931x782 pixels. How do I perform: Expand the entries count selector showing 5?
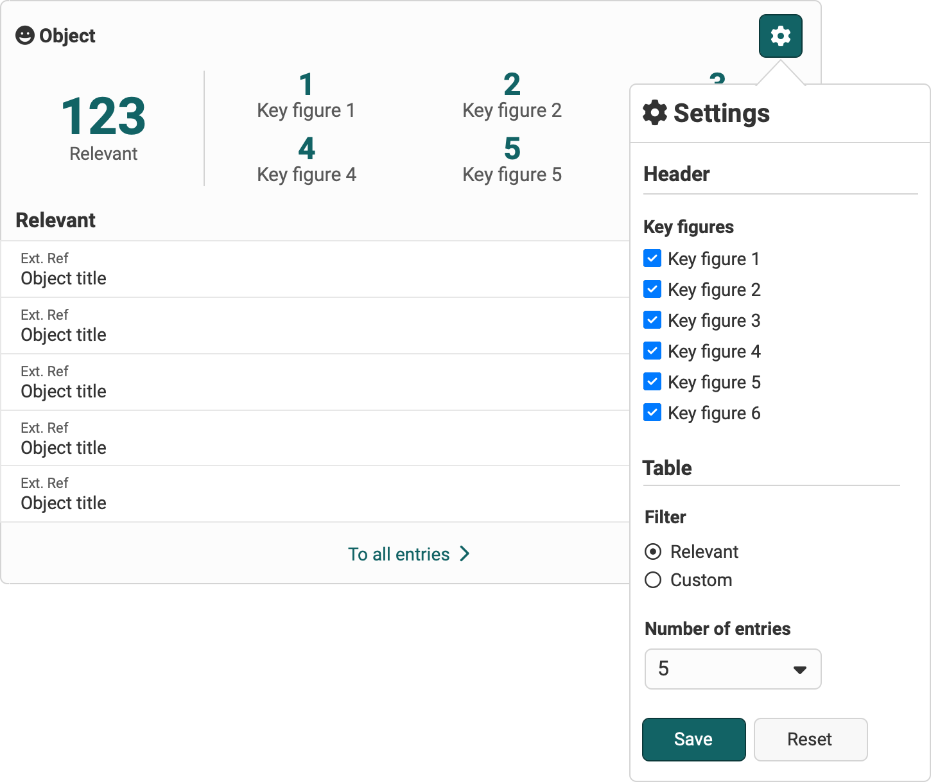[x=733, y=669]
